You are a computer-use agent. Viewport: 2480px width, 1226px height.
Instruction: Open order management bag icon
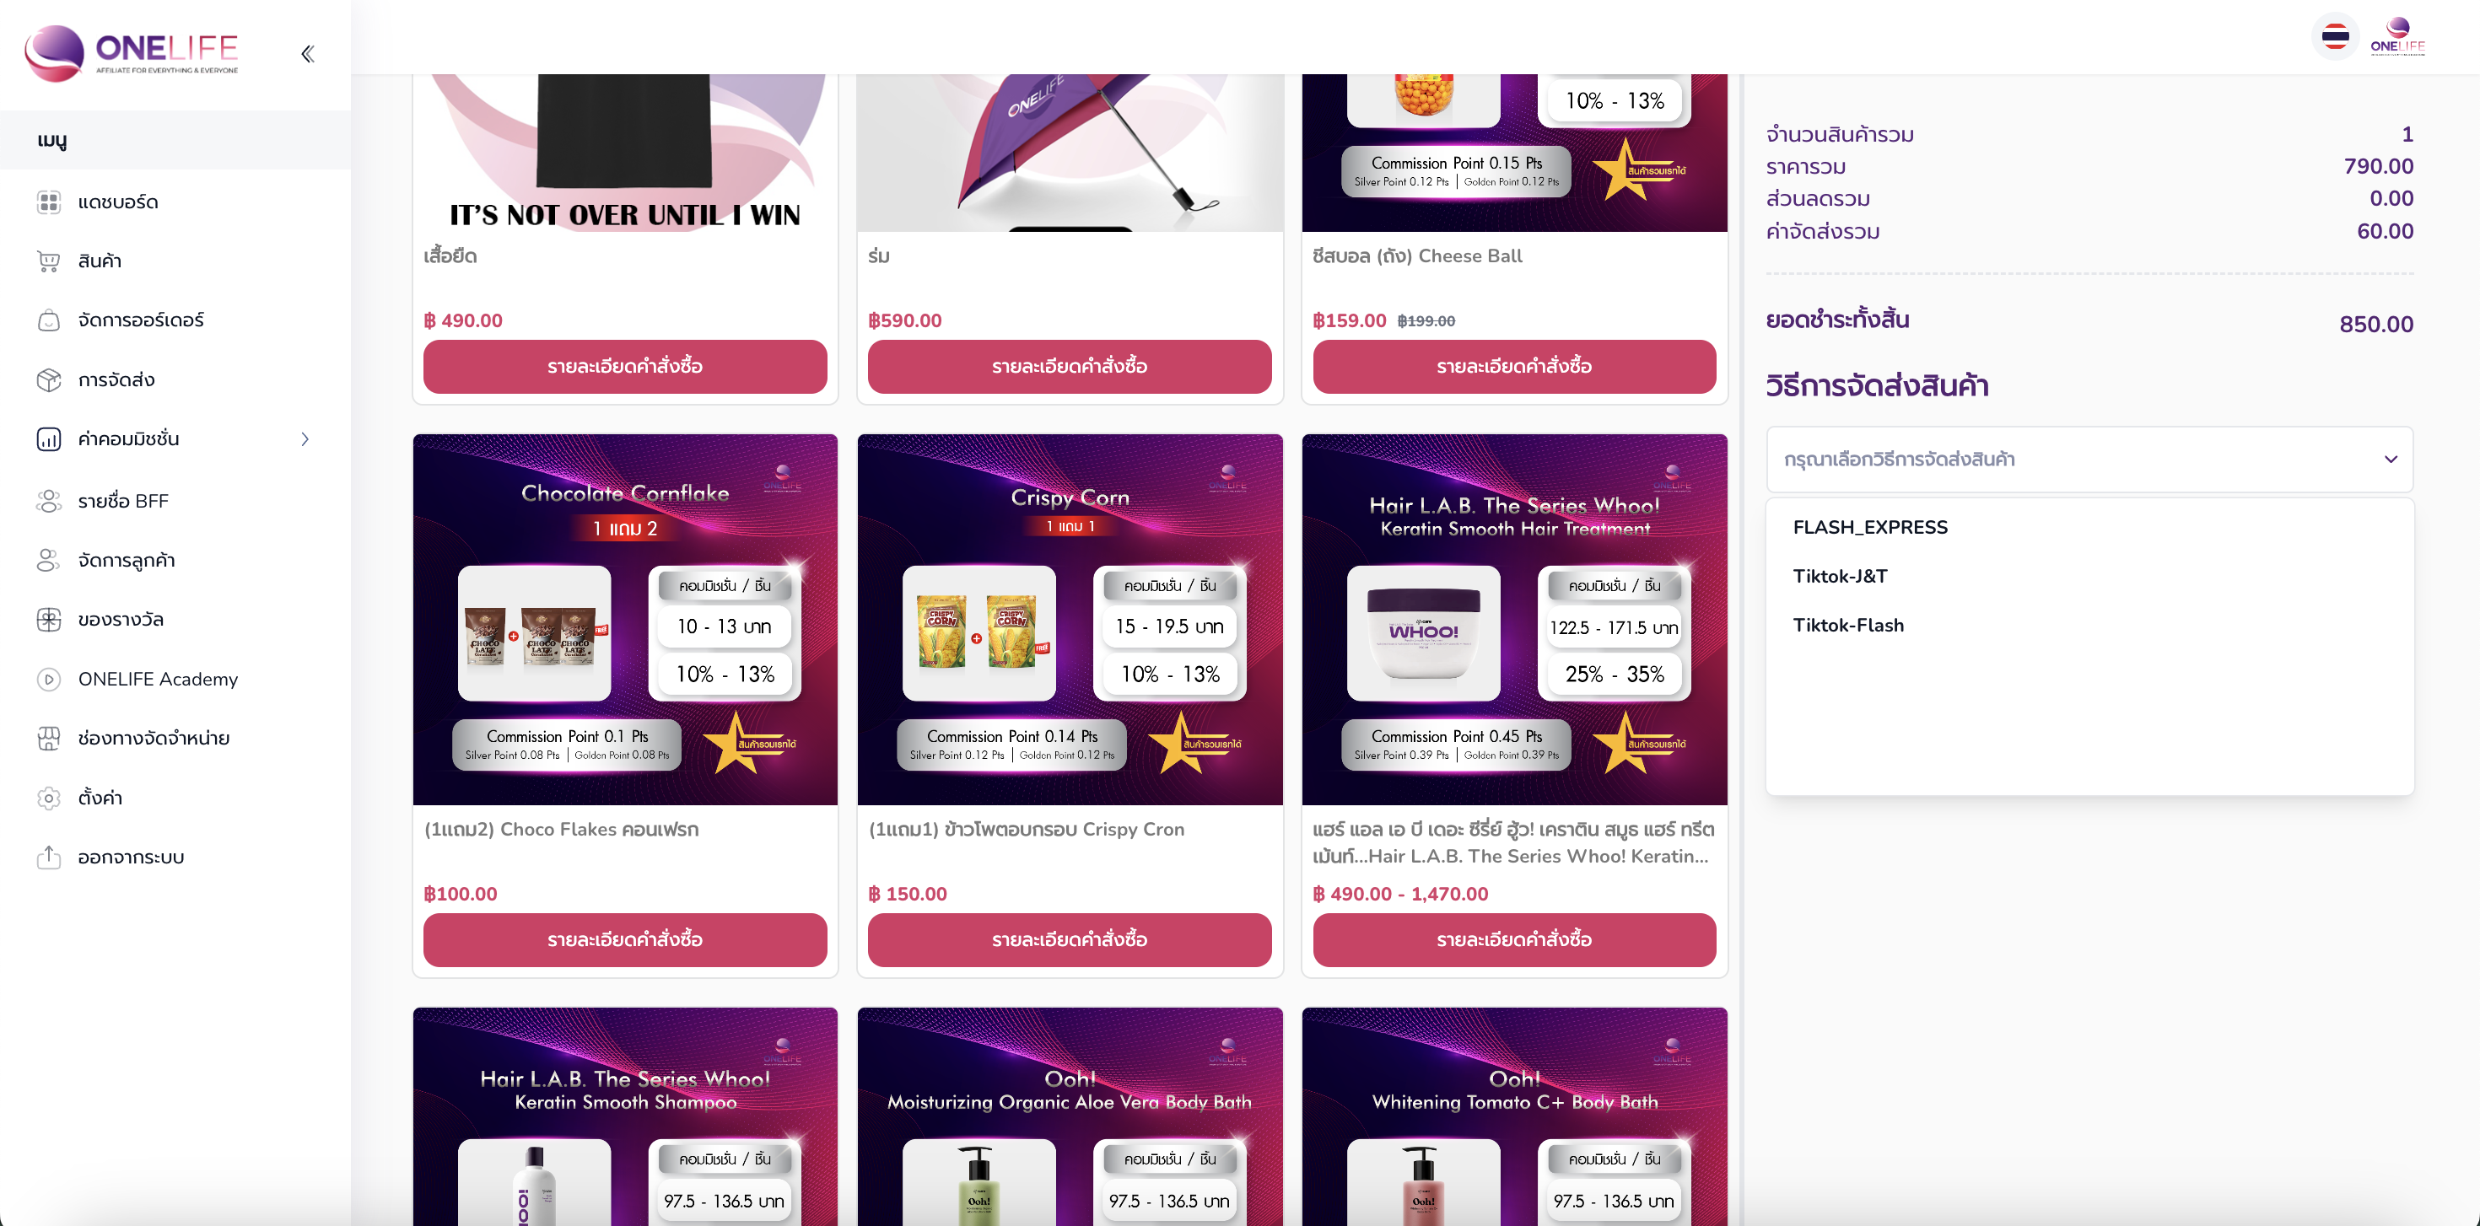pos(48,320)
